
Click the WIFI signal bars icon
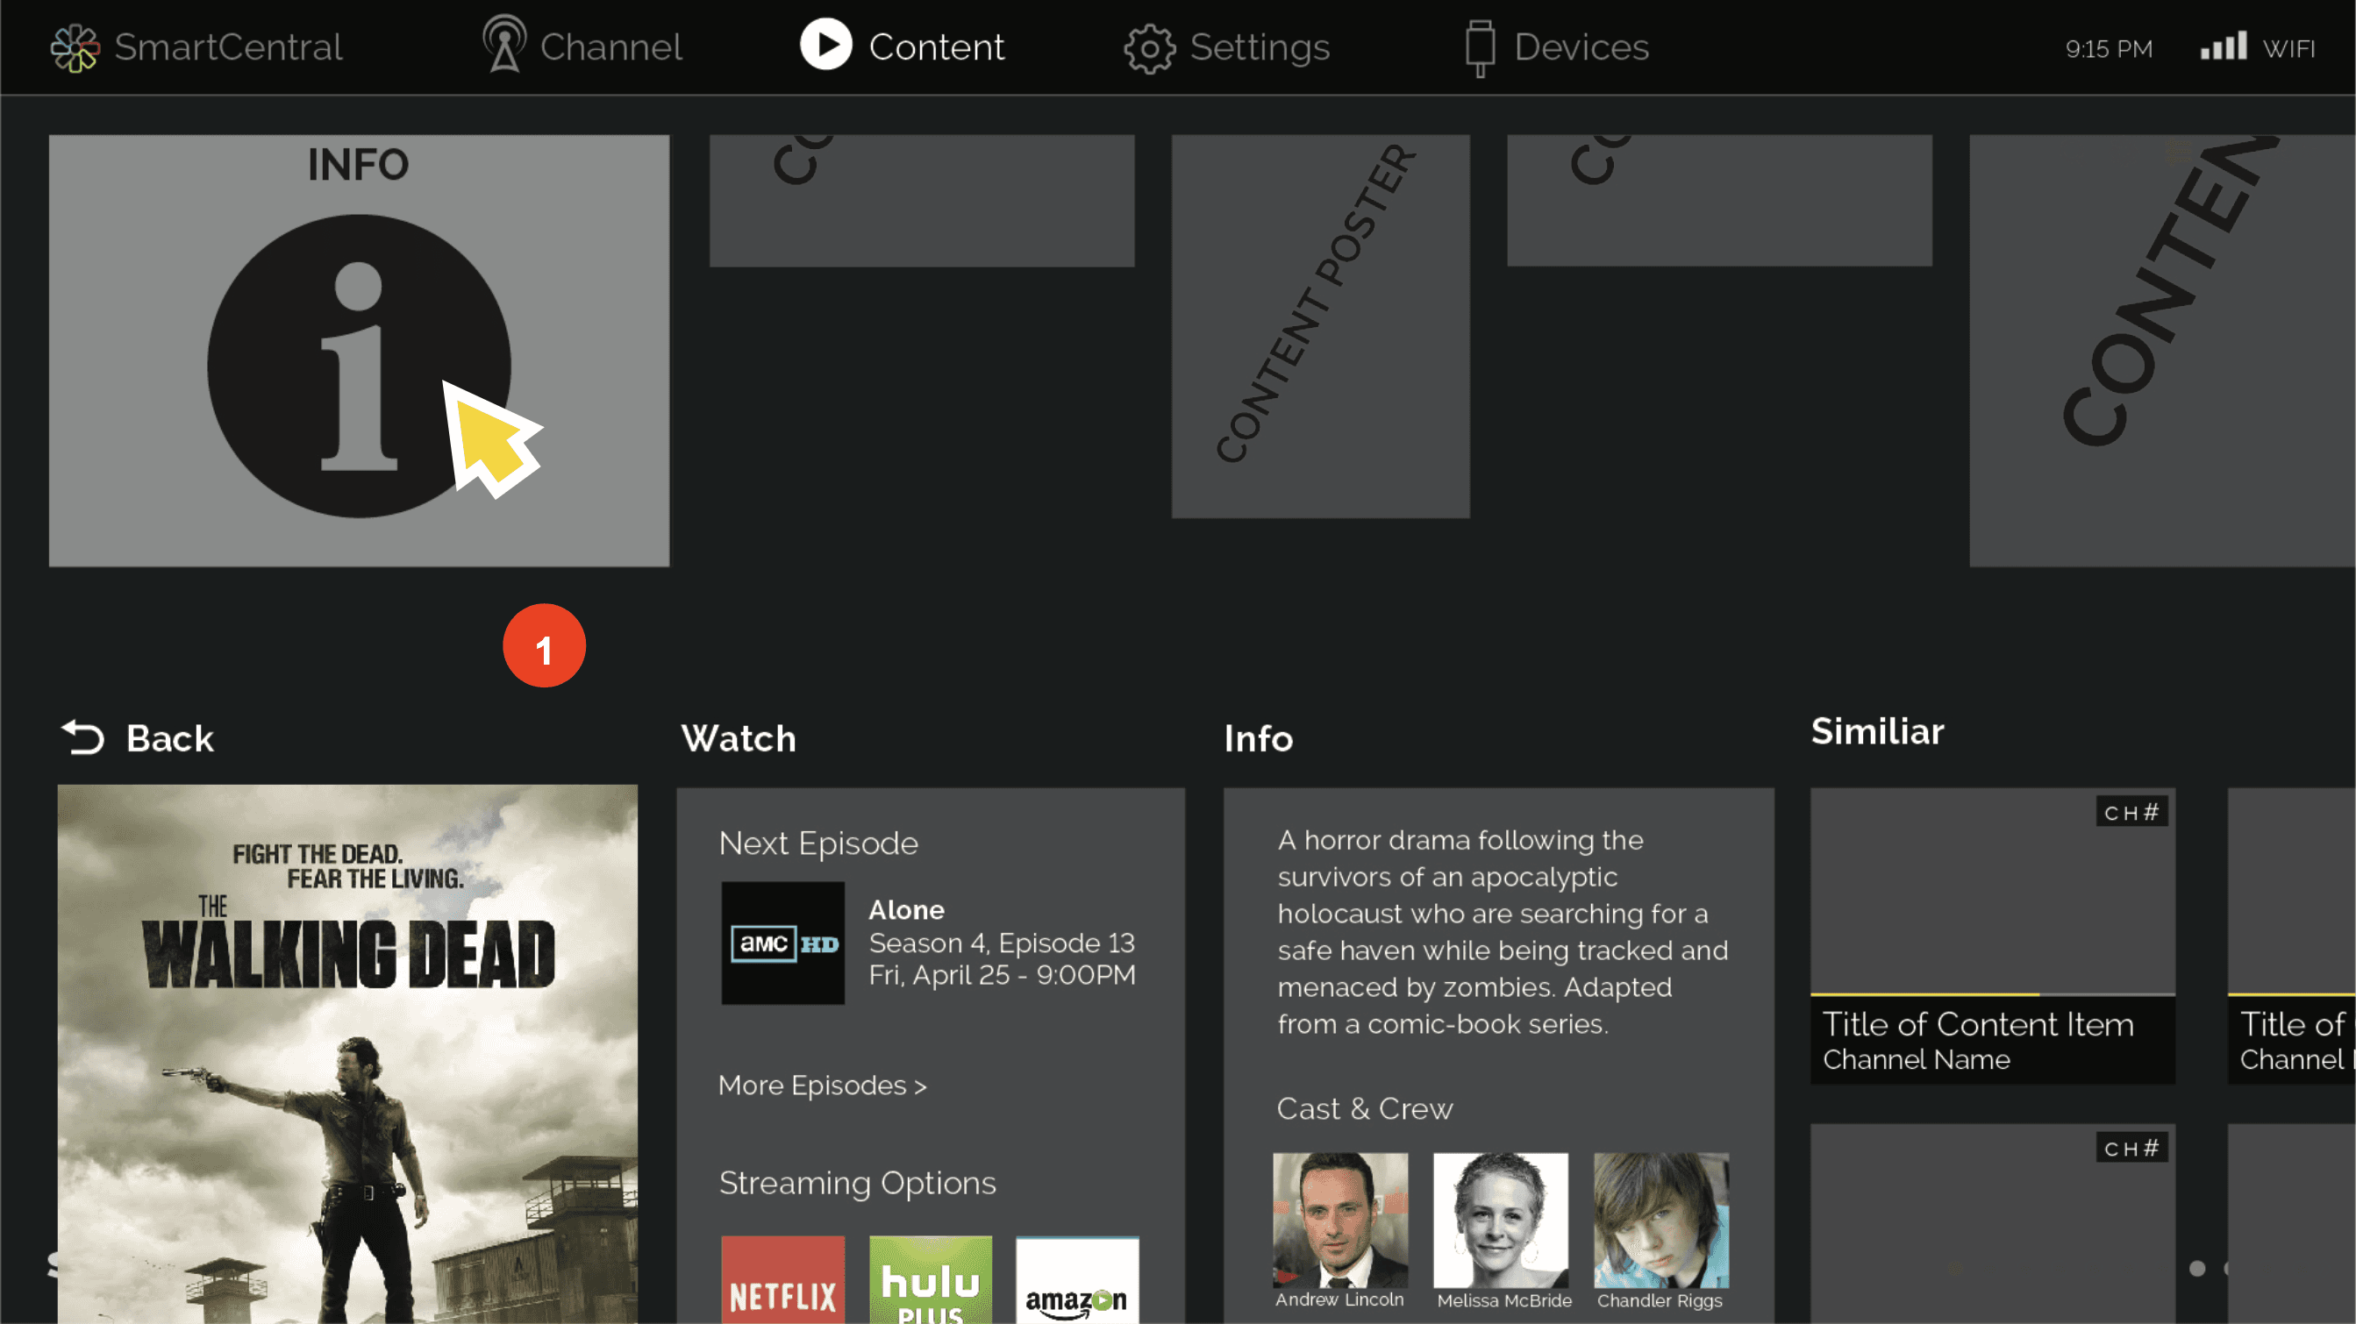(x=2224, y=46)
